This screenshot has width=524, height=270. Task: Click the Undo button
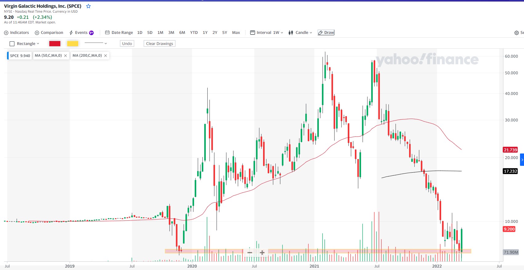(x=127, y=44)
